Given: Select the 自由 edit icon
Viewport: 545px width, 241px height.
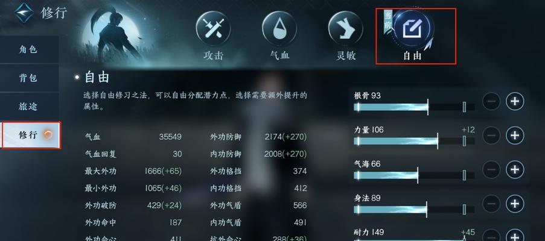Looking at the screenshot, I should point(413,28).
